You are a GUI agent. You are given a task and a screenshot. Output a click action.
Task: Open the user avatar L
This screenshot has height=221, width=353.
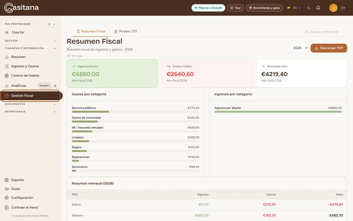click(x=333, y=8)
